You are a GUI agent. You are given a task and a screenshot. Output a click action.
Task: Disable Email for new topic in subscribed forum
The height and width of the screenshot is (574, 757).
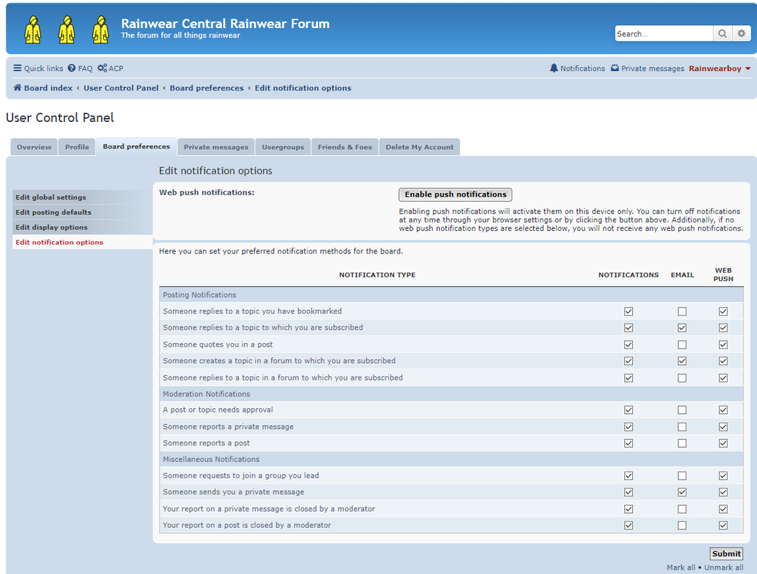(682, 361)
